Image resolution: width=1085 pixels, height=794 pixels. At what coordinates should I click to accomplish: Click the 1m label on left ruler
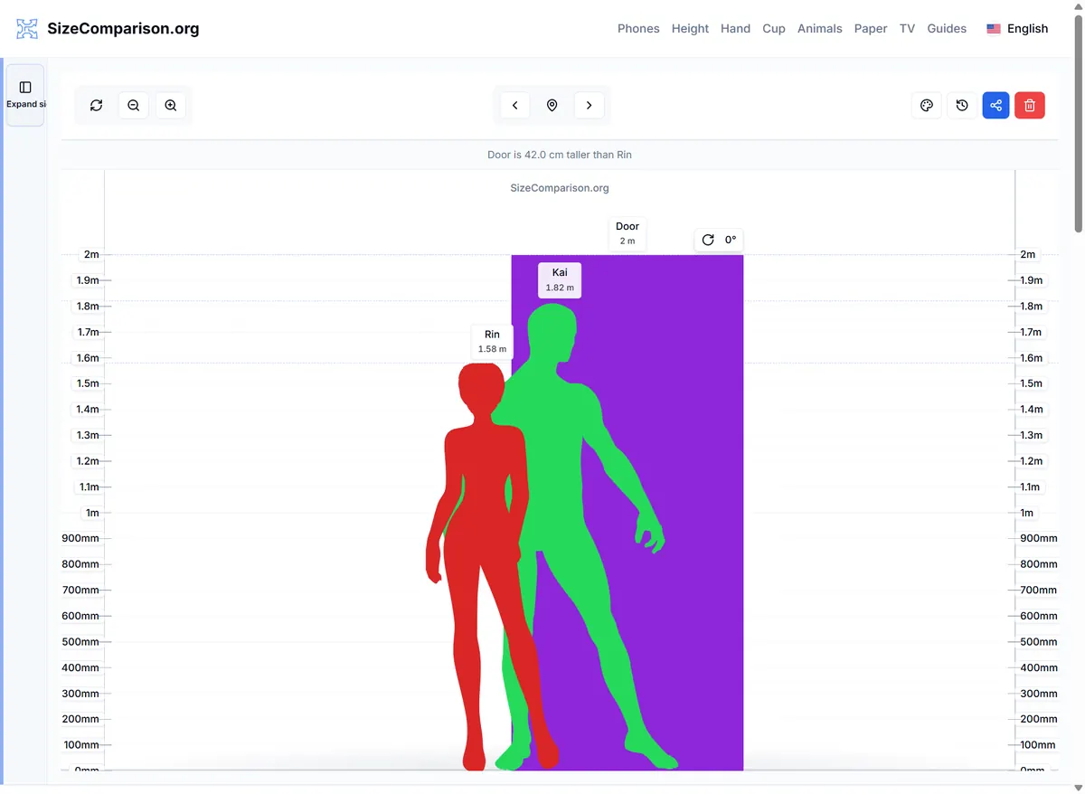coord(91,513)
